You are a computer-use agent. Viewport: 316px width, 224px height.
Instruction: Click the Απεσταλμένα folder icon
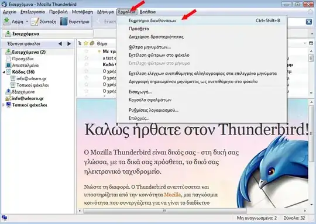tap(9, 66)
